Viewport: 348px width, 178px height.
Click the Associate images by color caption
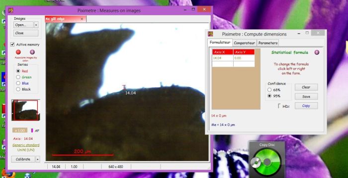[x=26, y=58]
